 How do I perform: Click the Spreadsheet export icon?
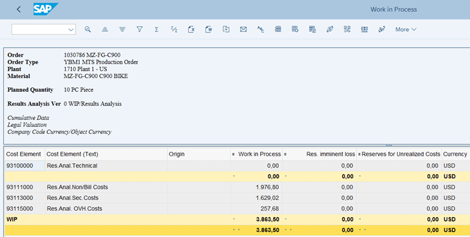191,29
